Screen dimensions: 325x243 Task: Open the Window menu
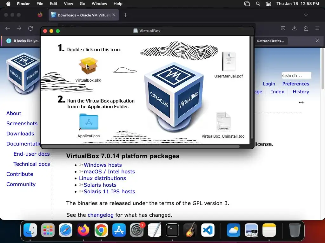click(99, 4)
